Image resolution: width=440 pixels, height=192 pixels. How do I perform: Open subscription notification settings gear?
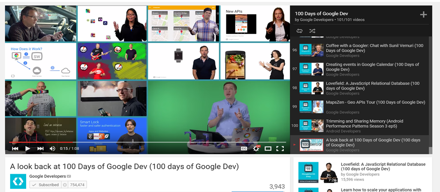65,185
